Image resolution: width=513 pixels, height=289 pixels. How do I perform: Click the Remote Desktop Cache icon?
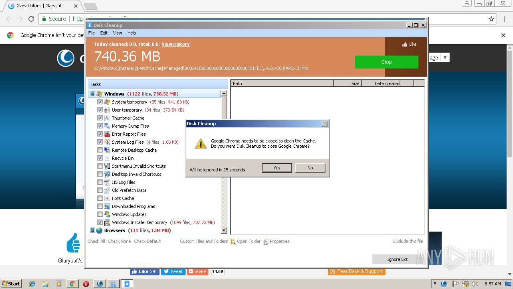[x=107, y=150]
